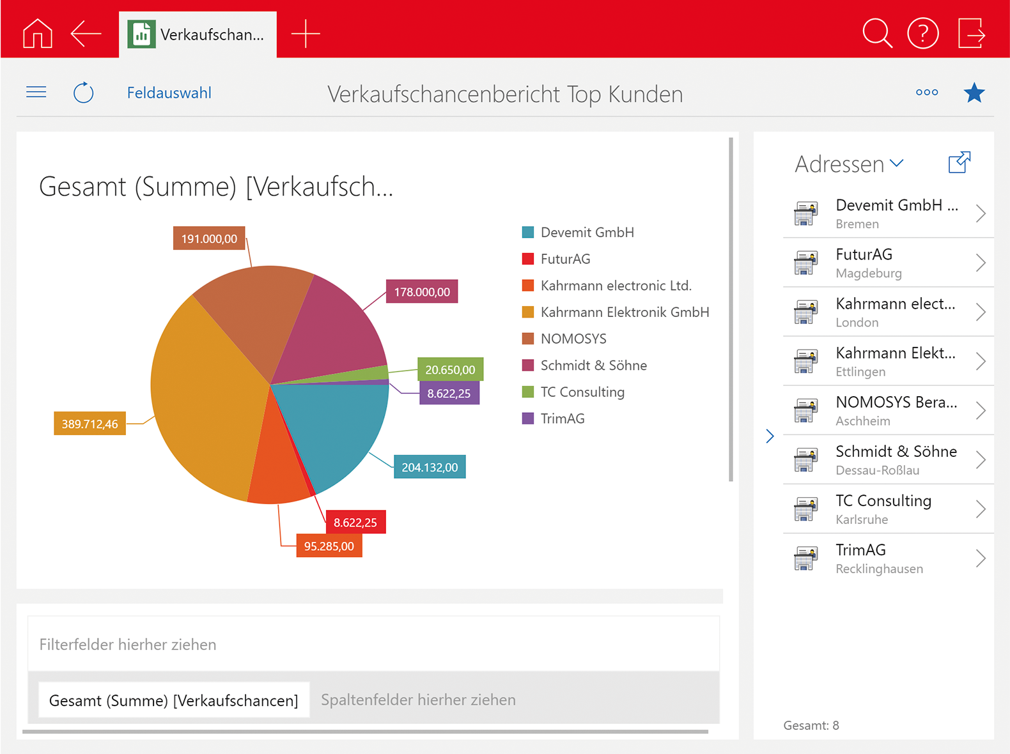
Task: Refresh the report
Action: [83, 93]
